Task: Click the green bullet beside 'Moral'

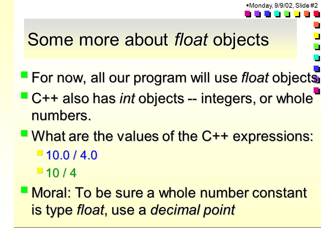Action: click(x=24, y=190)
